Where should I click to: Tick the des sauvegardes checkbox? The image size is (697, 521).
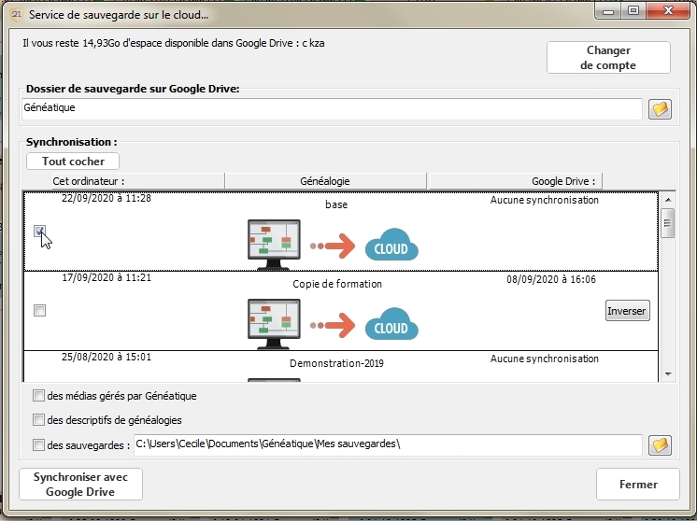pos(38,444)
